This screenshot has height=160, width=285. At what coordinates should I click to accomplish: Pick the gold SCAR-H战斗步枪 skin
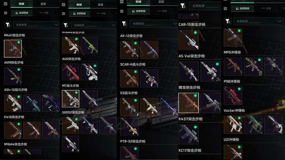click(x=129, y=78)
